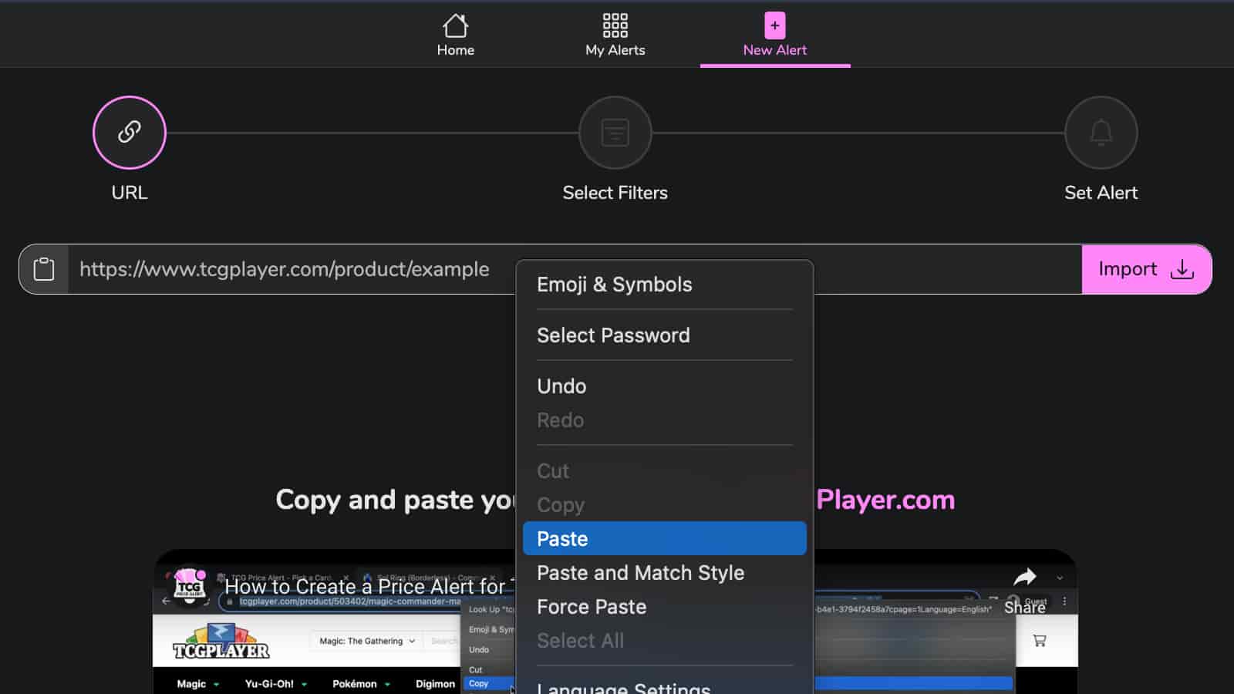Click the Import button
Viewport: 1234px width, 694px height.
1146,269
